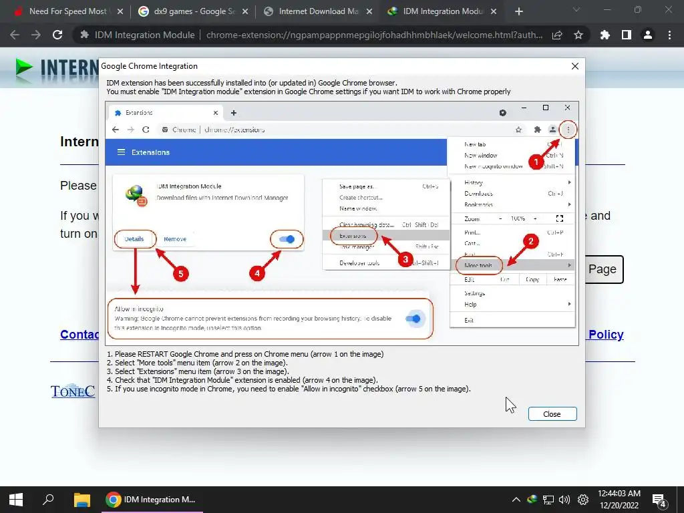The width and height of the screenshot is (684, 513).
Task: Open the notification center with 4 notifications
Action: [659, 500]
